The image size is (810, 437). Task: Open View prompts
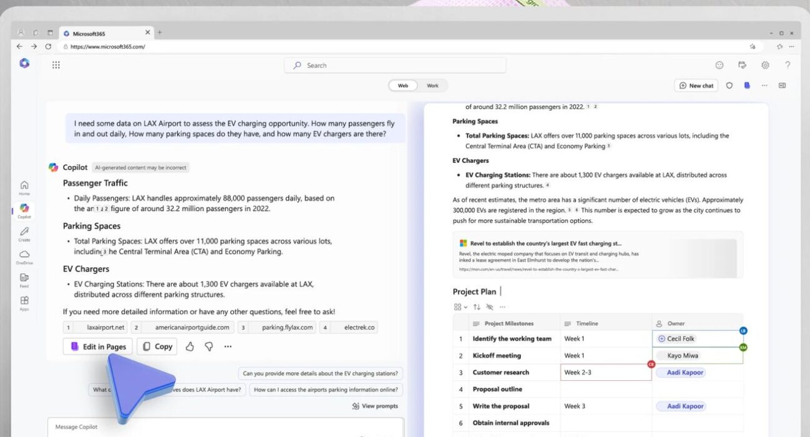[x=375, y=406]
